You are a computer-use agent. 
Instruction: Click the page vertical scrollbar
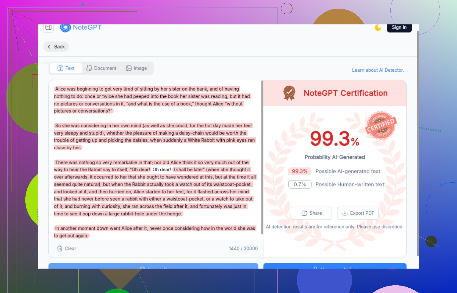418,143
